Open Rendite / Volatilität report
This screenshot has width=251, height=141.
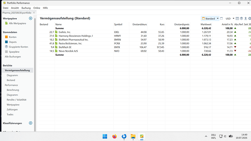[16, 100]
